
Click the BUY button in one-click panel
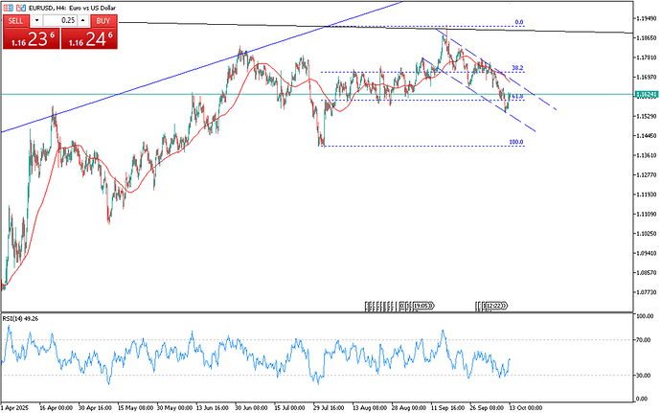[x=103, y=19]
